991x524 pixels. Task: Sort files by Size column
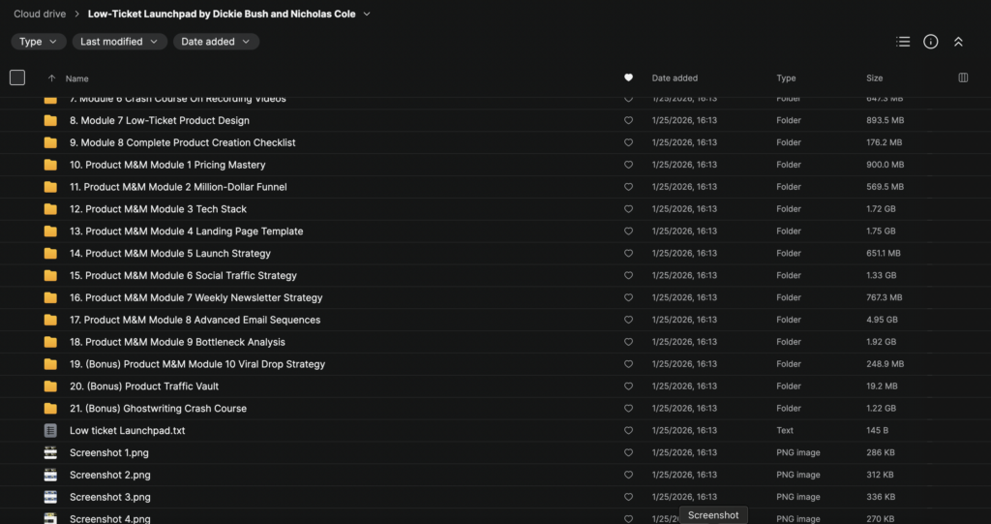(x=874, y=78)
